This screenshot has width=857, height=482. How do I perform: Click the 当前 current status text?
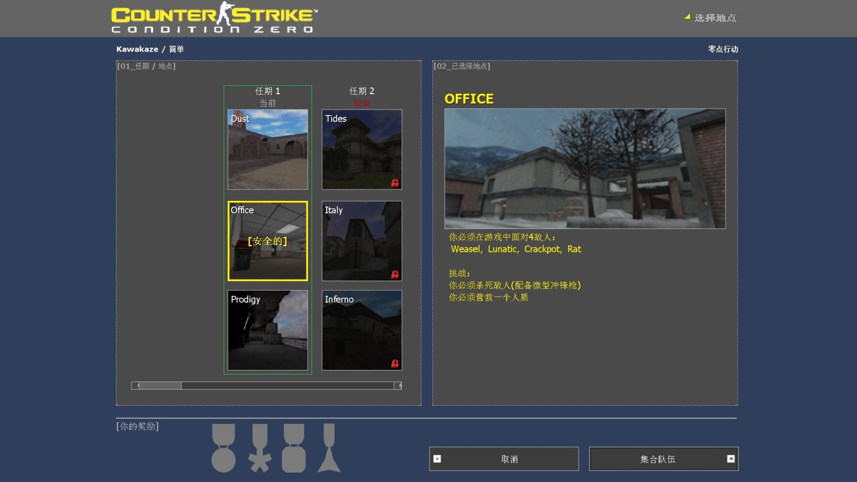268,103
